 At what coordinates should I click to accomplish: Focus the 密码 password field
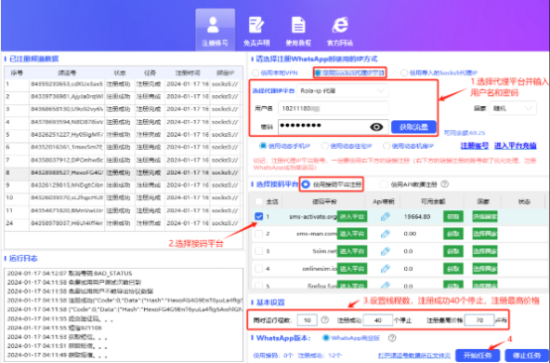[x=334, y=127]
